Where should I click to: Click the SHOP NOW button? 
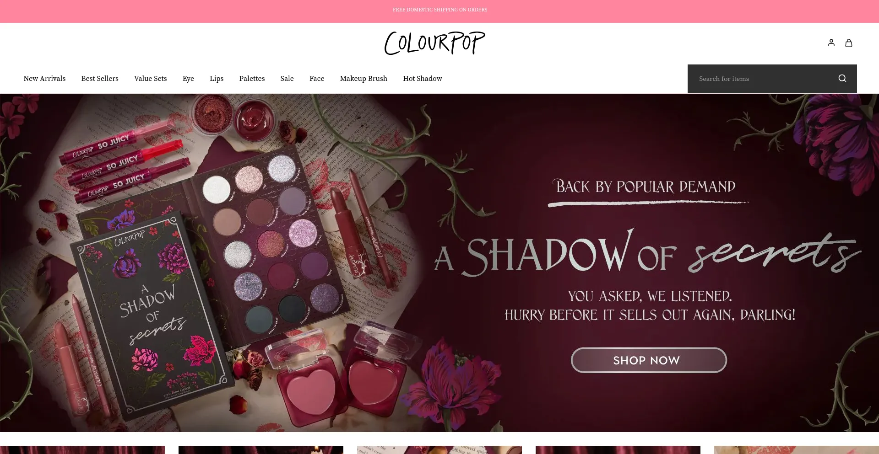pyautogui.click(x=649, y=360)
